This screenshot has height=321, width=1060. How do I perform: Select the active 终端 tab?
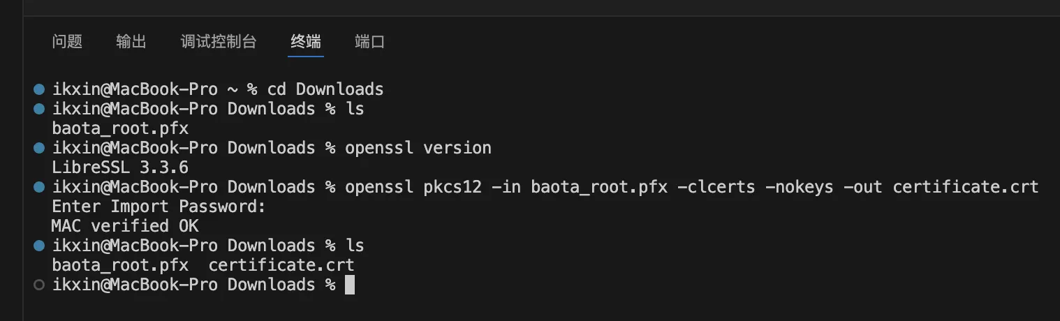click(306, 42)
